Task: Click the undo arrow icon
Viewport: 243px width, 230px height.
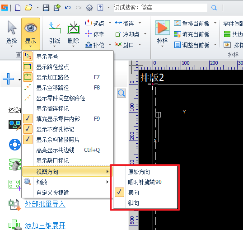Action: point(68,7)
